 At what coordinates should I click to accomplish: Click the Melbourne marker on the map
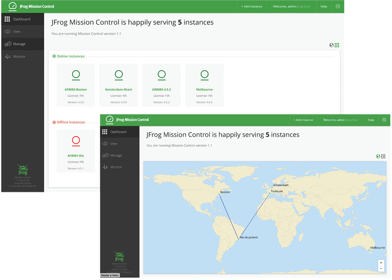pyautogui.click(x=369, y=250)
